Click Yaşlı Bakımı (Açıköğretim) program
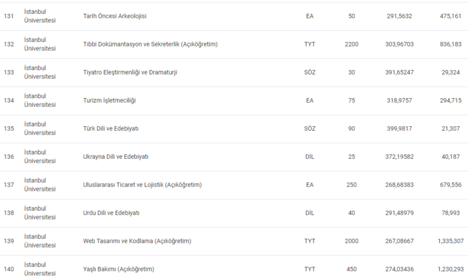 [118, 268]
